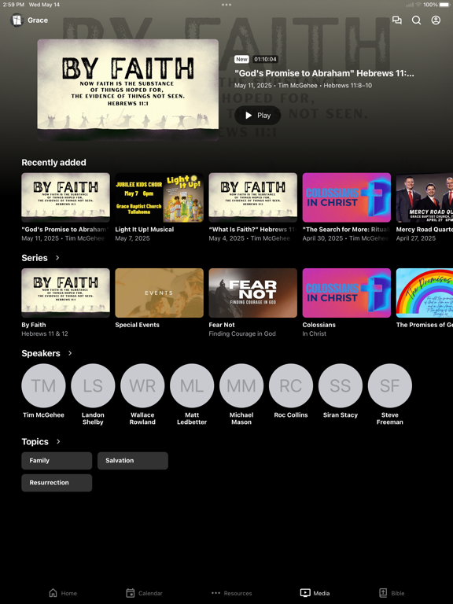
Task: Open the Resources tab
Action: 231,593
